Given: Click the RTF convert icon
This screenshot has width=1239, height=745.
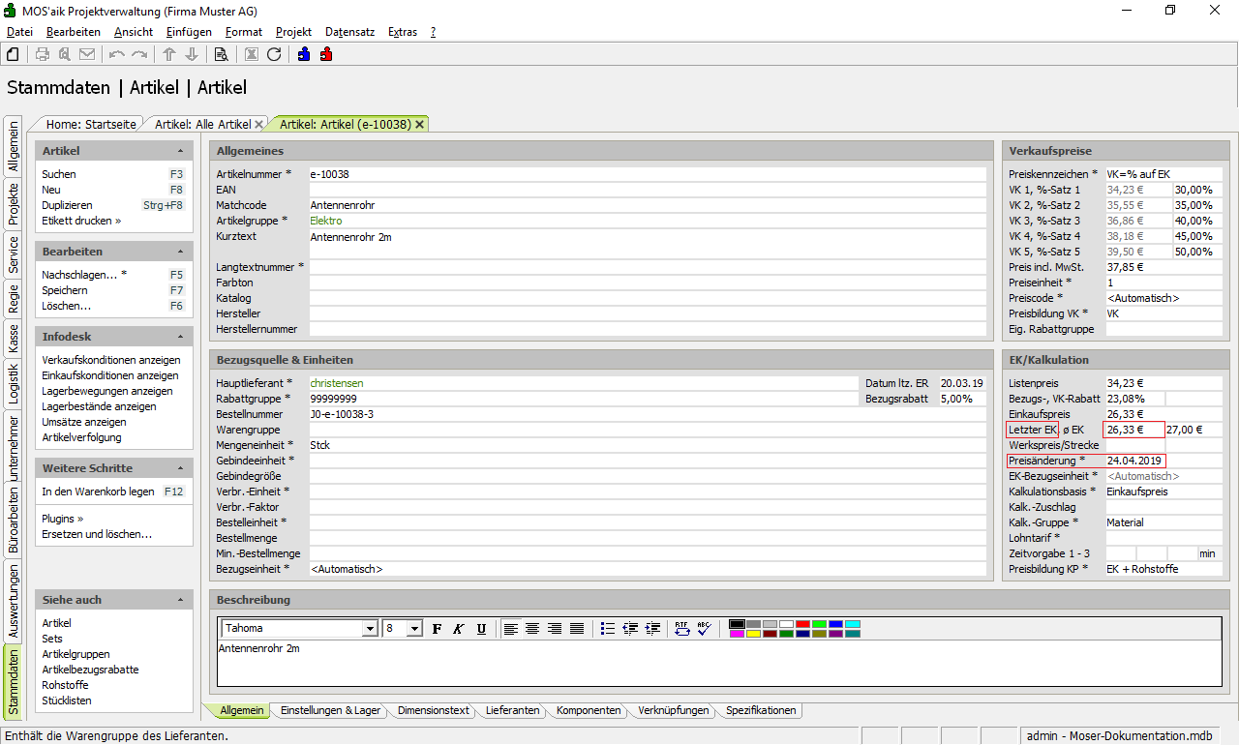Looking at the screenshot, I should click(682, 629).
